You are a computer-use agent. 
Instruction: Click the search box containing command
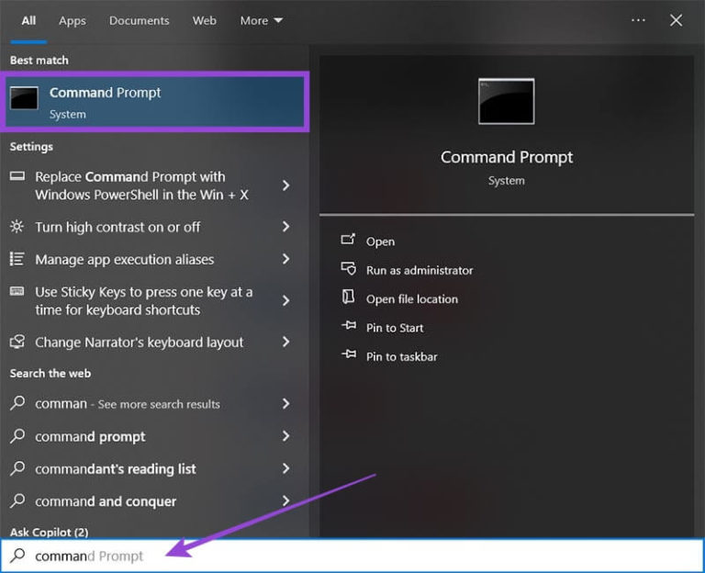coord(352,556)
